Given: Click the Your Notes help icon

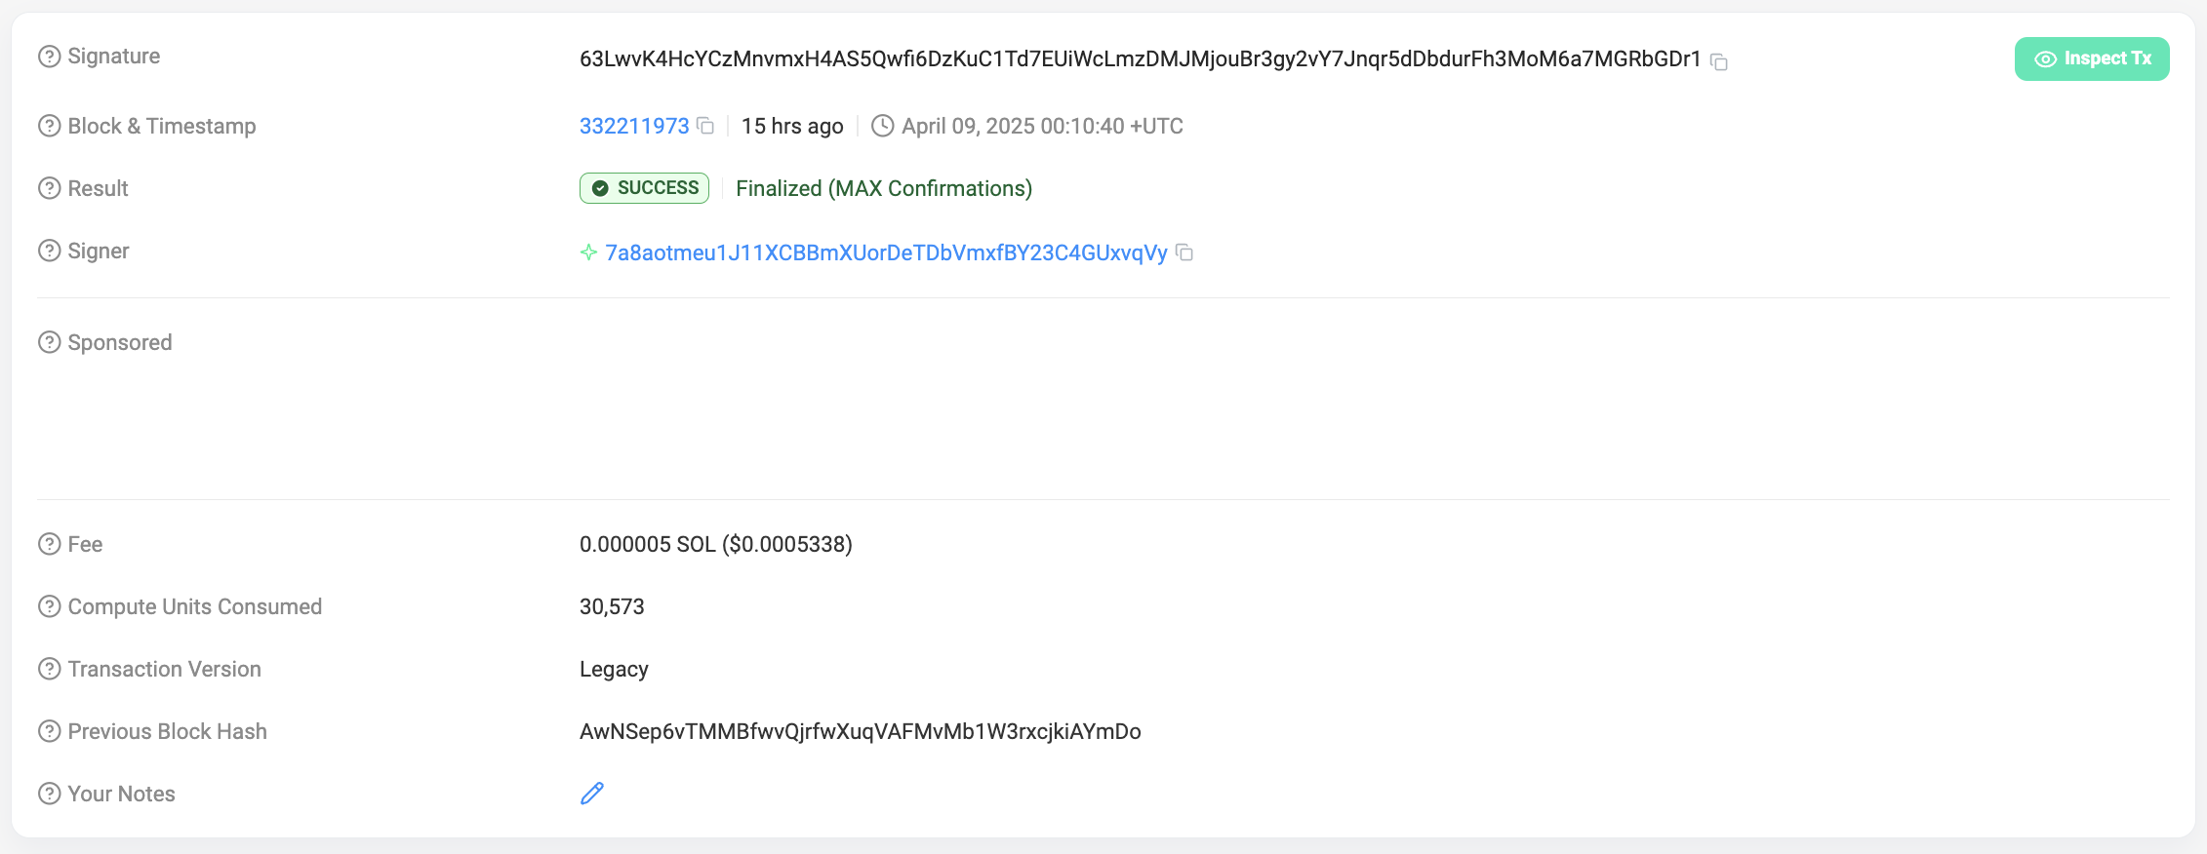Looking at the screenshot, I should (49, 794).
